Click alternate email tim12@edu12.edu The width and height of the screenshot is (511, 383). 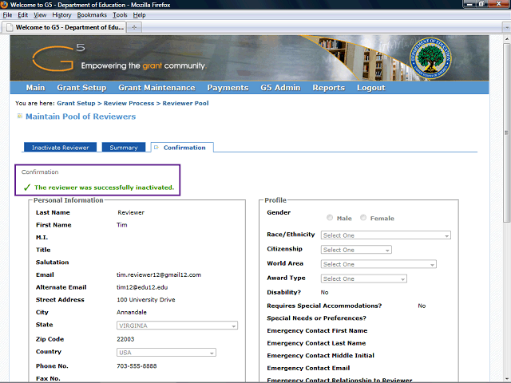point(142,287)
